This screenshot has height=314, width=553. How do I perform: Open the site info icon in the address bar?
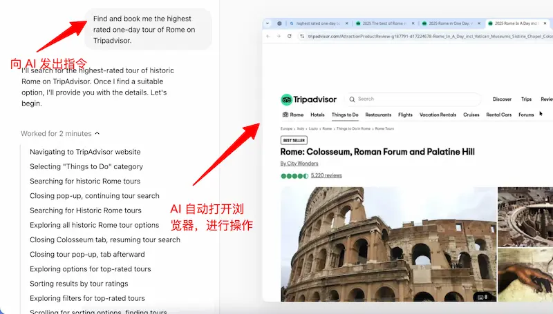tap(302, 36)
